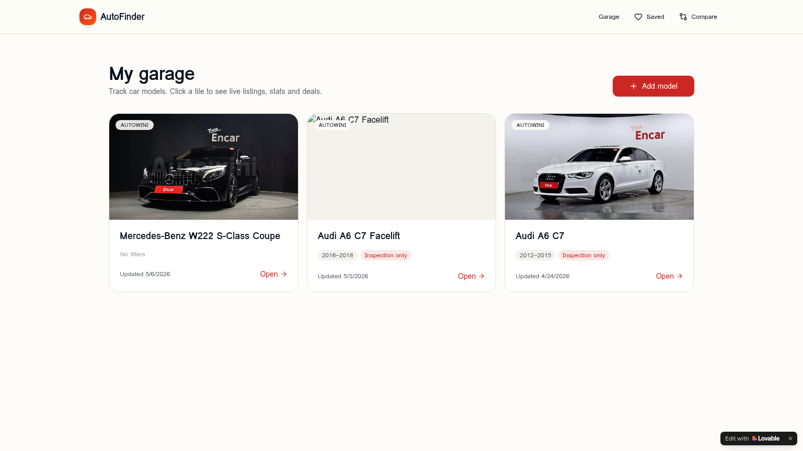803x451 pixels.
Task: Open the 2012–2015 Audi A6 C7 via Open link
Action: coord(669,276)
